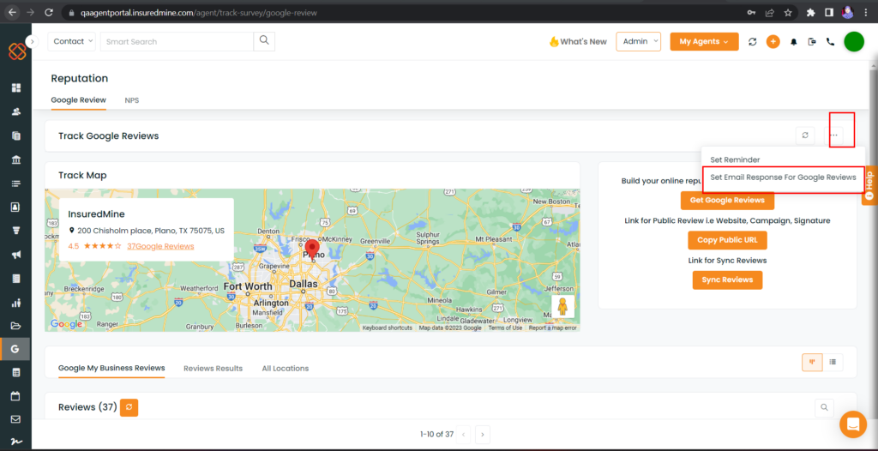878x451 pixels.
Task: Reload the page with browser refresh button
Action: [49, 12]
